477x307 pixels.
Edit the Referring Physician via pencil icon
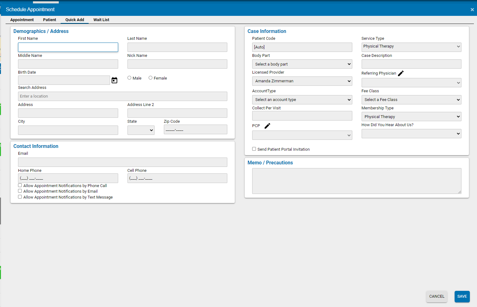point(401,73)
